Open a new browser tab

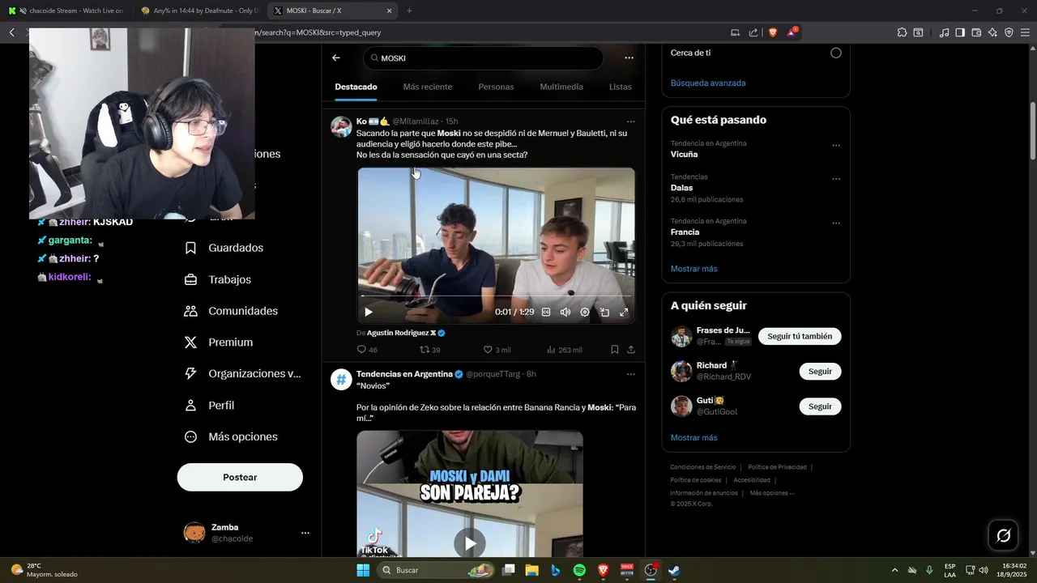click(x=409, y=11)
